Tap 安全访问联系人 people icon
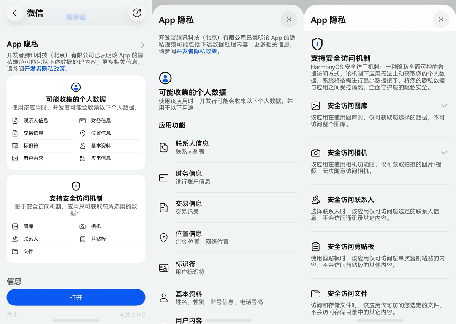 click(x=315, y=200)
